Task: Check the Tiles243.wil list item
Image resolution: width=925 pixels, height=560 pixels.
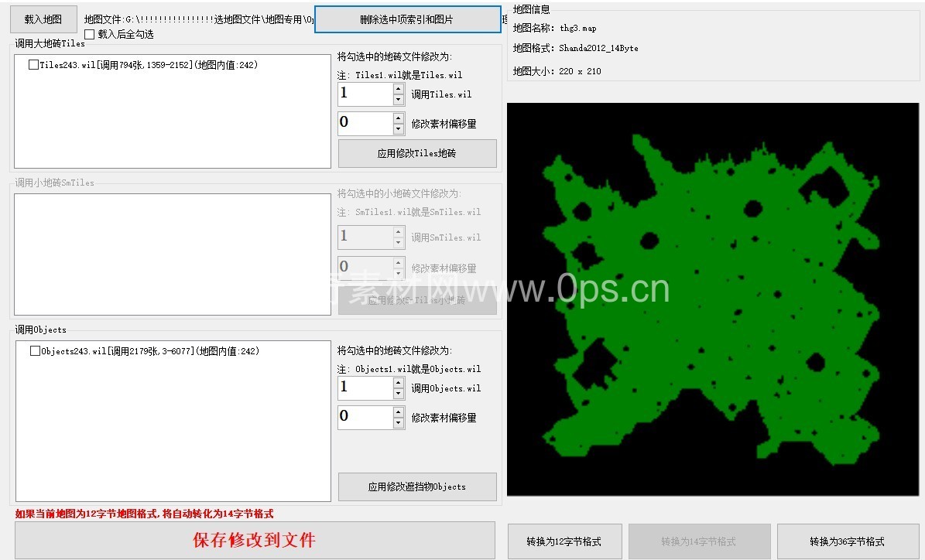Action: tap(33, 65)
